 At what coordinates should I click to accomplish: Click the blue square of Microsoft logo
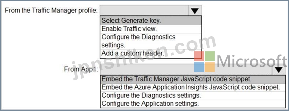tap(199, 67)
